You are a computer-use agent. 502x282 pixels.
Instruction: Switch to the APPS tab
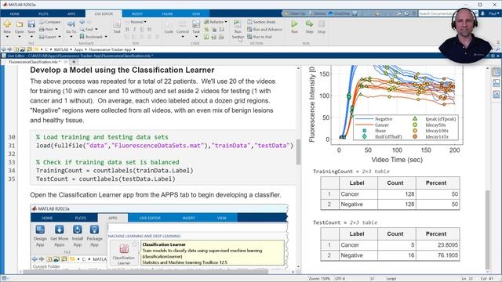[71, 14]
